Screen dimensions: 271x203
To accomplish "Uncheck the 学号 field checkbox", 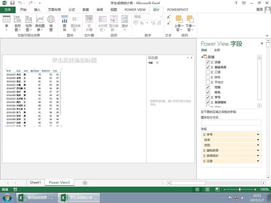I will [x=208, y=97].
